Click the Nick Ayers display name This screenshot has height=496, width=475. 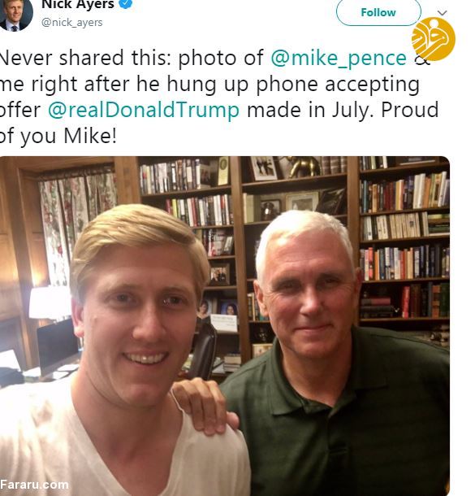[x=78, y=4]
